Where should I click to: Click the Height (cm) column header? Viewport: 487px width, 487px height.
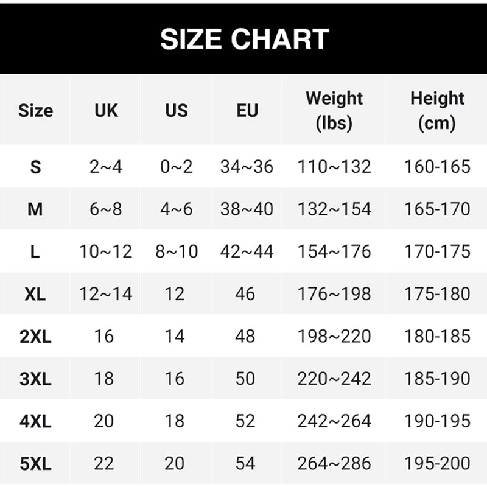tap(437, 111)
